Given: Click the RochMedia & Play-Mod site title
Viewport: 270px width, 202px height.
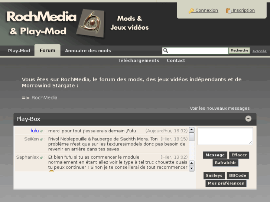Looking at the screenshot, I should [41, 23].
